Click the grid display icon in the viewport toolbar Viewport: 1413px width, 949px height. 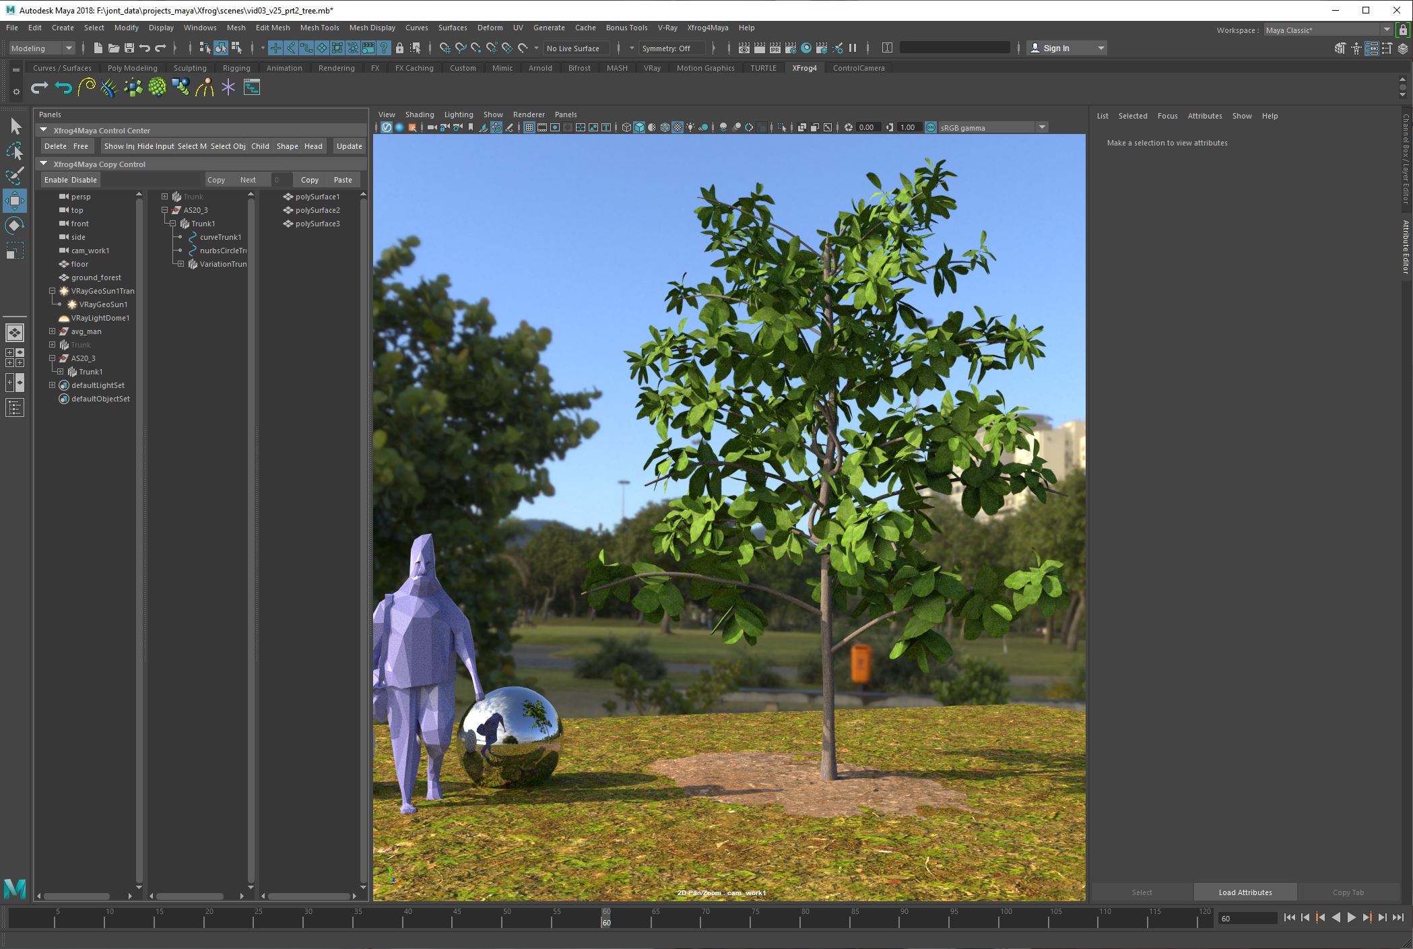530,127
